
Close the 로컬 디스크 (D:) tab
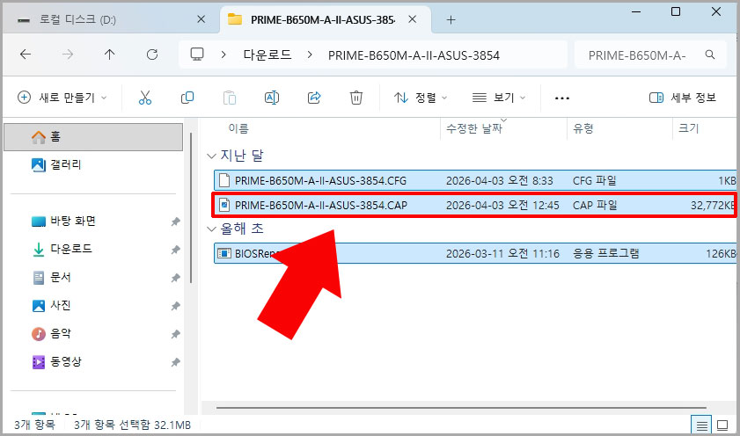201,19
